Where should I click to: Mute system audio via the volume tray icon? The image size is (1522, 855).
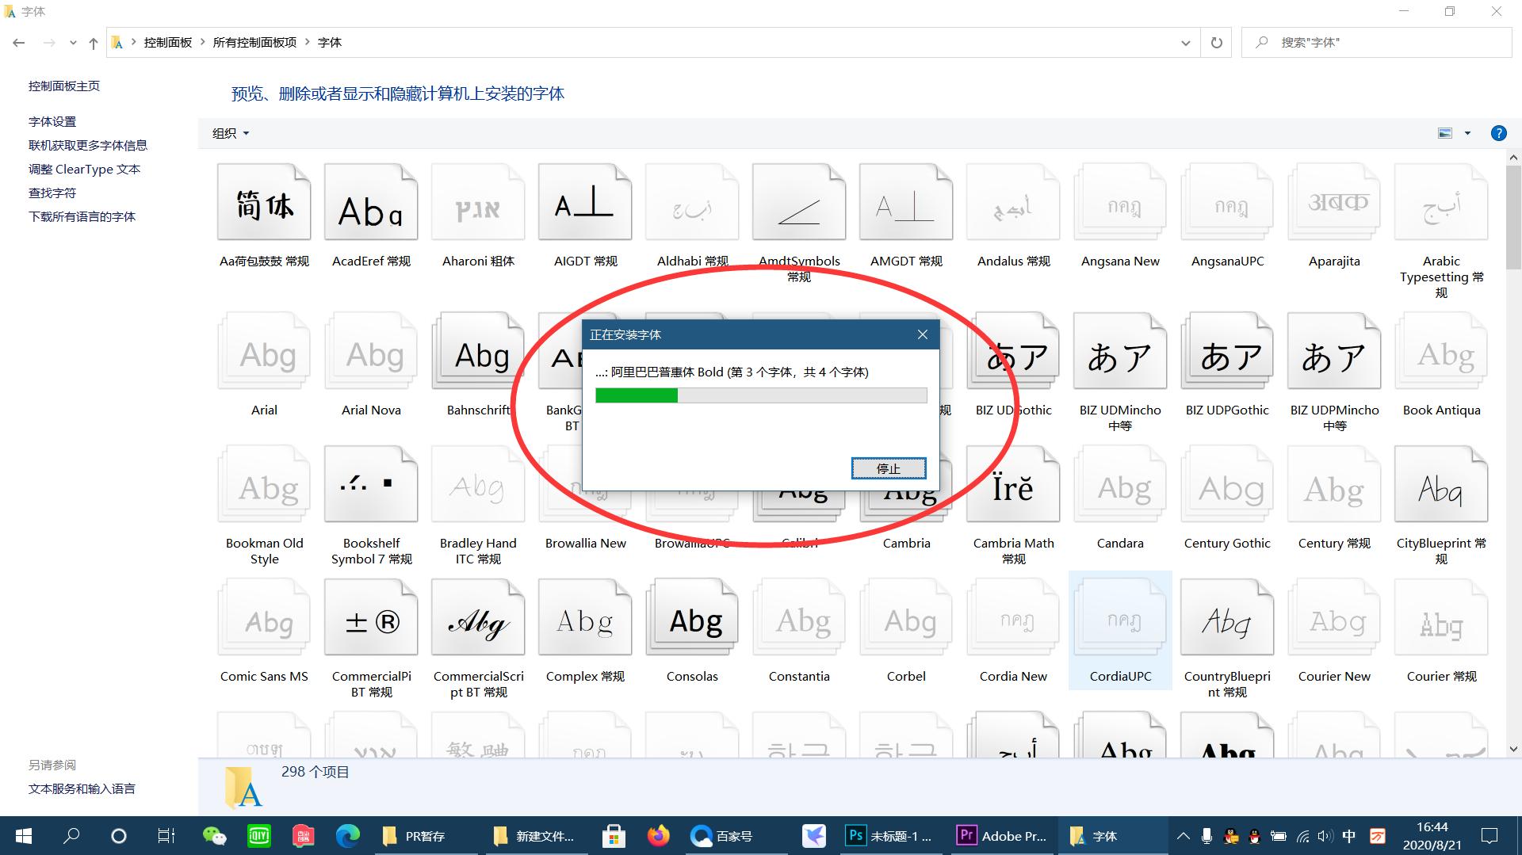(x=1325, y=836)
